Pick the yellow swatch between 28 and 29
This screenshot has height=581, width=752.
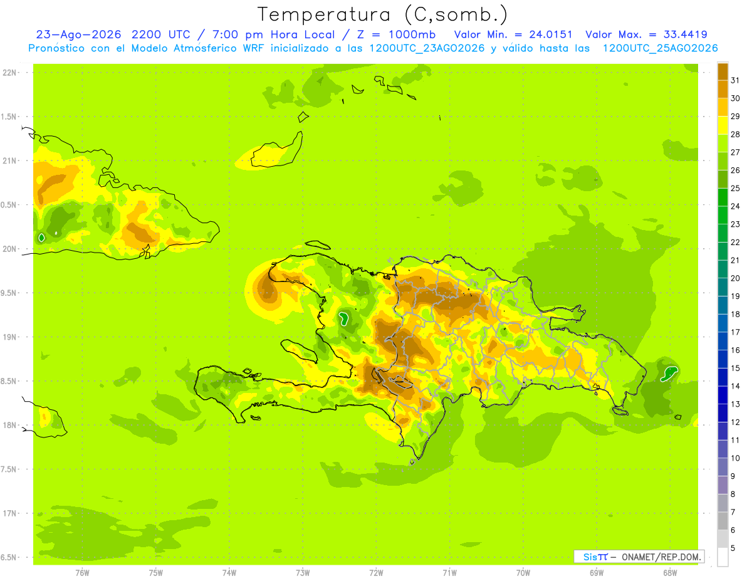tap(723, 125)
